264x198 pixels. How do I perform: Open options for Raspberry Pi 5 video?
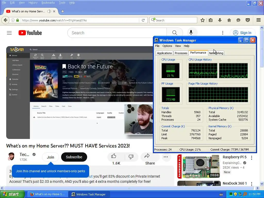click(252, 158)
